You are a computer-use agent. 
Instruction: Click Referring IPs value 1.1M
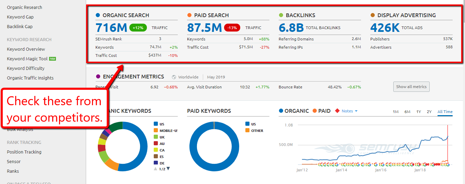pos(356,47)
